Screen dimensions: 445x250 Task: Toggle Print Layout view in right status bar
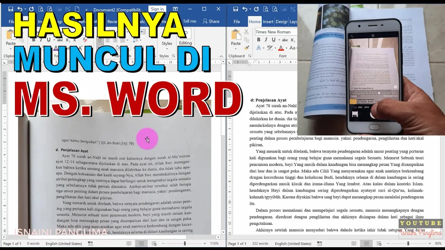tap(366, 244)
